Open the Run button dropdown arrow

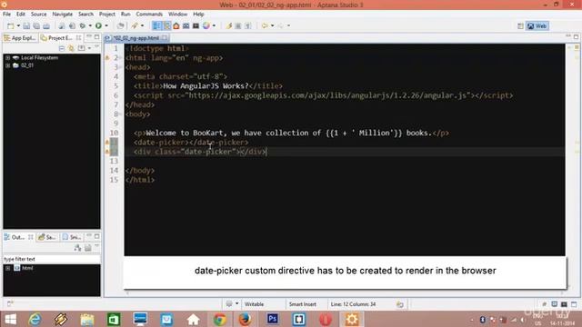[x=106, y=25]
